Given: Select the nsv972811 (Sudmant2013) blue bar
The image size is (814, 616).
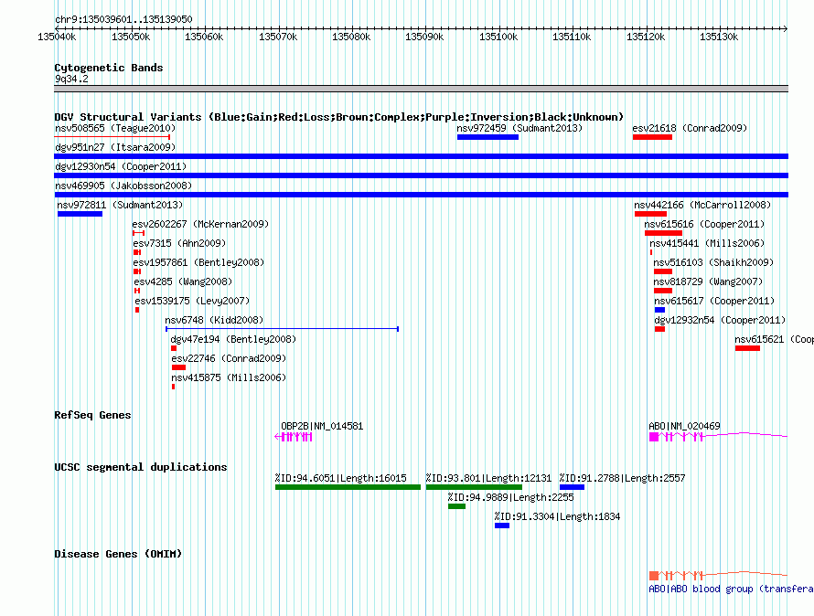Looking at the screenshot, I should (80, 214).
